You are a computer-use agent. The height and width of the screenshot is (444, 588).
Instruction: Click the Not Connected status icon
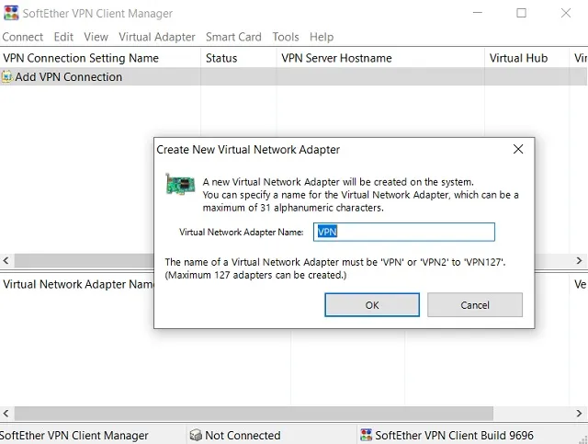click(196, 435)
